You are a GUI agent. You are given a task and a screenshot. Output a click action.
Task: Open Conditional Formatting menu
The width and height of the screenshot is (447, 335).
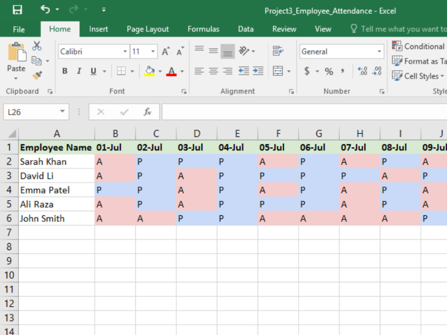(419, 46)
